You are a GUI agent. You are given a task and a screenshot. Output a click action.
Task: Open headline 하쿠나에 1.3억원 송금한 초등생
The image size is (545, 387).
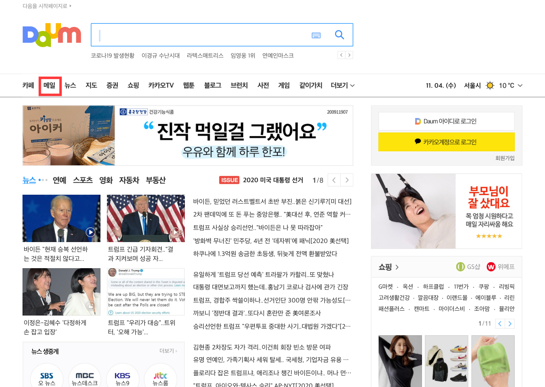(x=265, y=254)
